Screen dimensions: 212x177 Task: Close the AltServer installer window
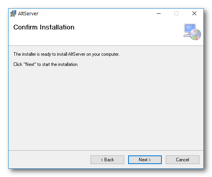(x=194, y=13)
